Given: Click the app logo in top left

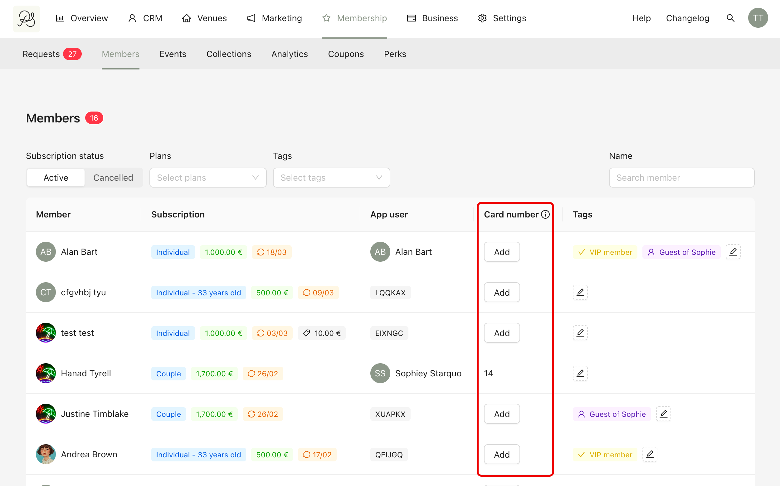Looking at the screenshot, I should (x=27, y=19).
